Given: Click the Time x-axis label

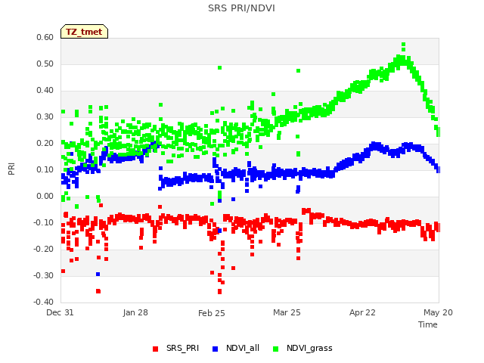Looking at the screenshot, I should (427, 324).
